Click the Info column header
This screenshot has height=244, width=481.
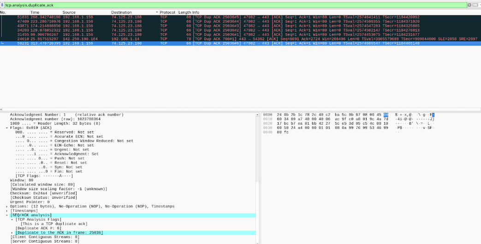coord(336,12)
